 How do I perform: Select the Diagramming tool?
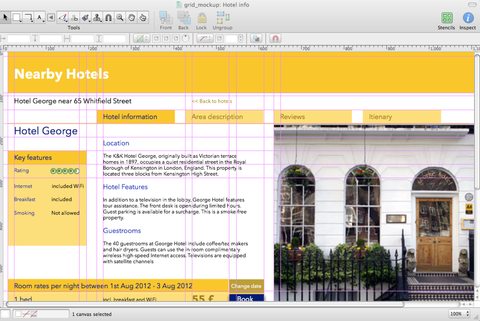click(74, 17)
